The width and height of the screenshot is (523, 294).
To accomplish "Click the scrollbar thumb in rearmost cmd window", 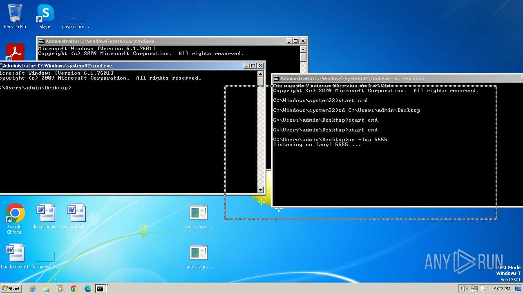I will 303,57.
